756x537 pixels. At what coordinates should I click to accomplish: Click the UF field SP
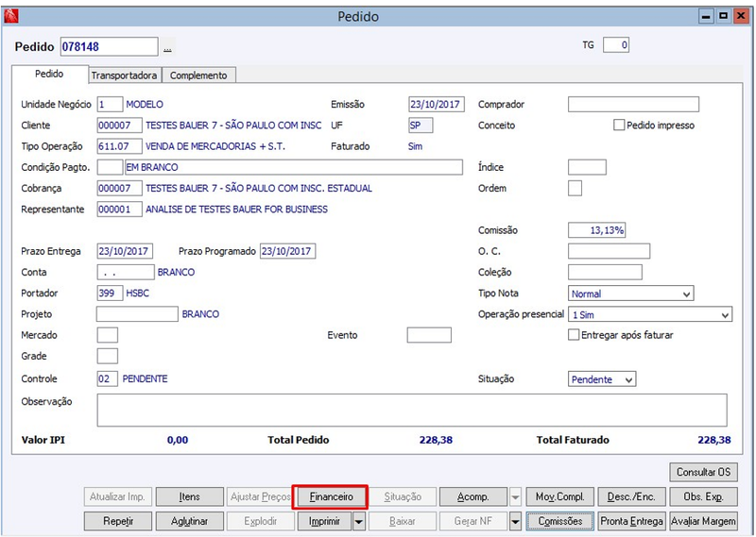(421, 126)
